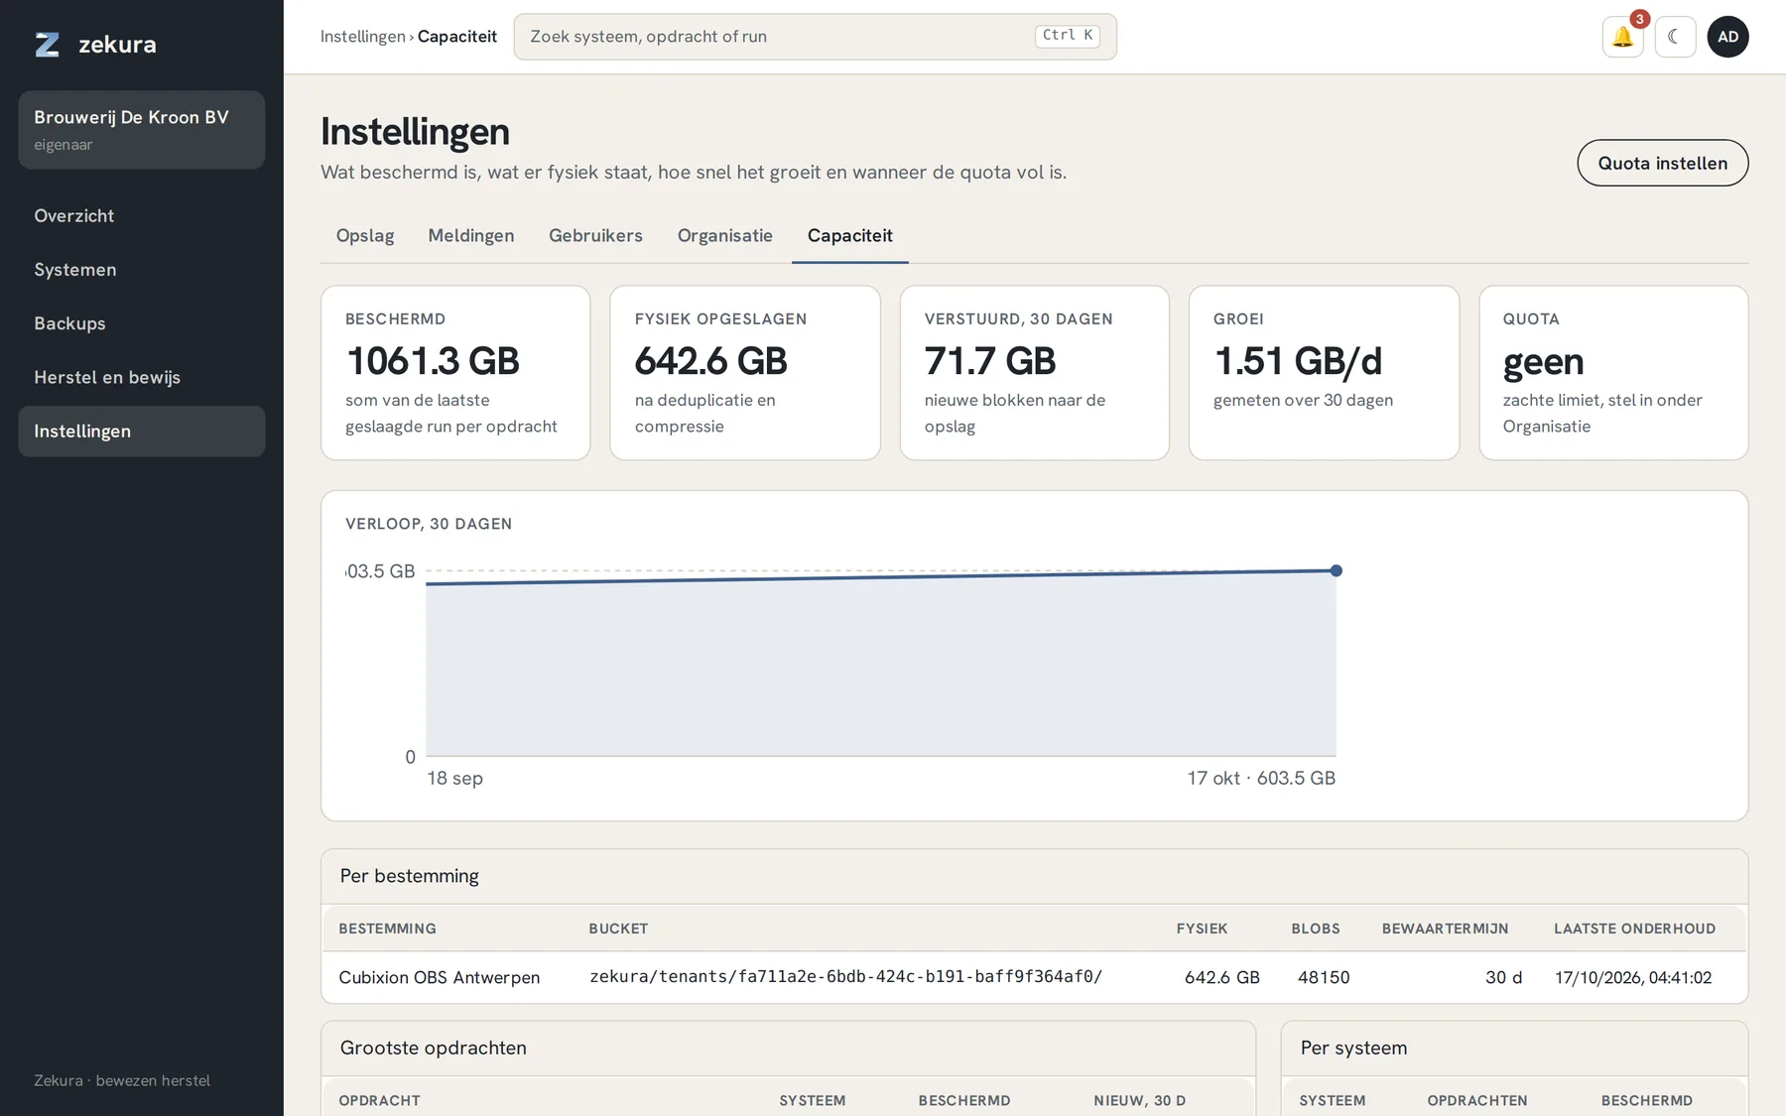Select Instellingen in the sidebar

(x=142, y=432)
